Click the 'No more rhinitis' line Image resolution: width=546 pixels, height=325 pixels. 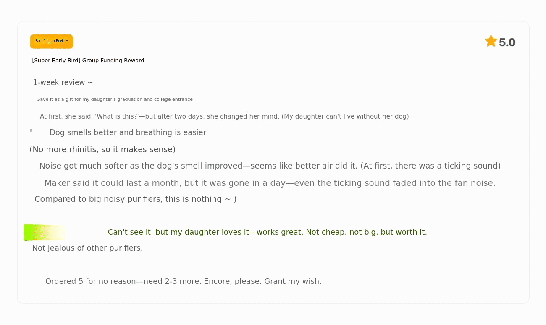click(102, 149)
